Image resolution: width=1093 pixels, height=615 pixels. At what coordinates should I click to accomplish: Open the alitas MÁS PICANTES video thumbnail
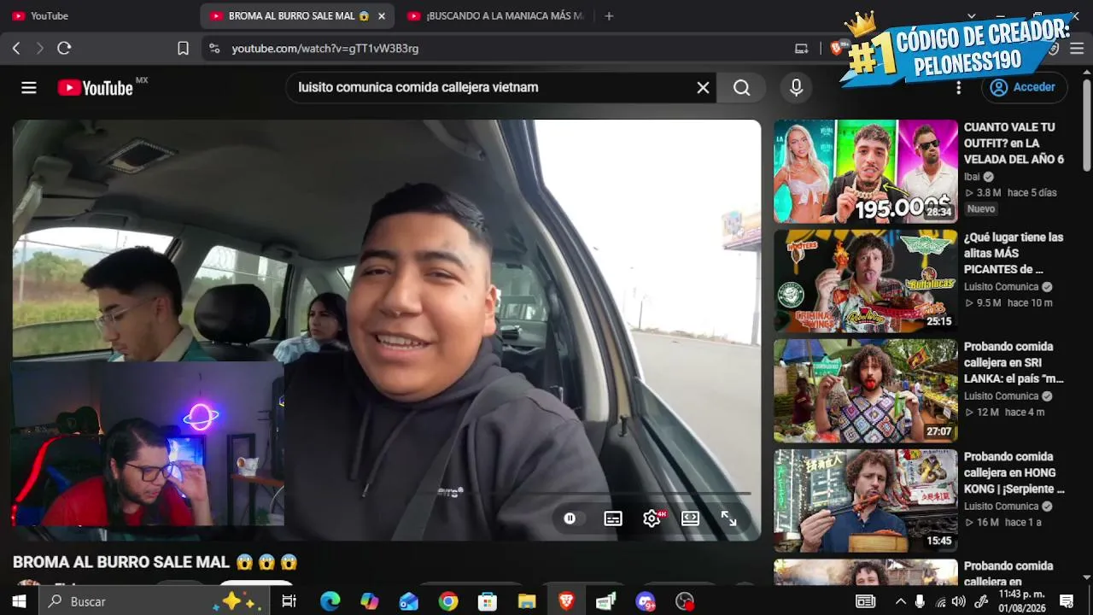(866, 281)
